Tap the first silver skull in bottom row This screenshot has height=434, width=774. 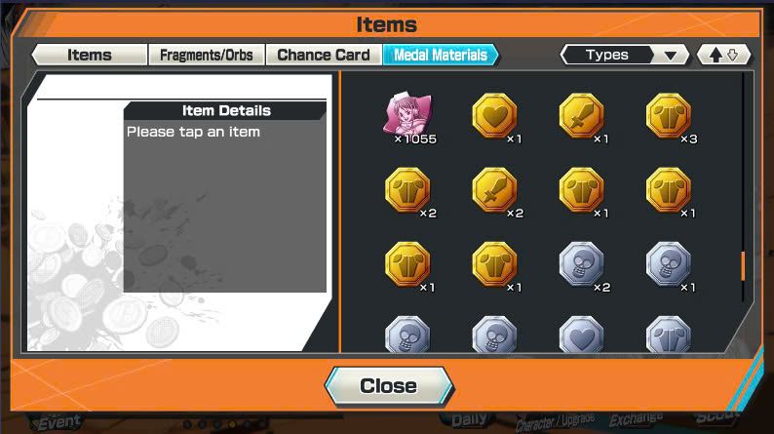point(407,335)
